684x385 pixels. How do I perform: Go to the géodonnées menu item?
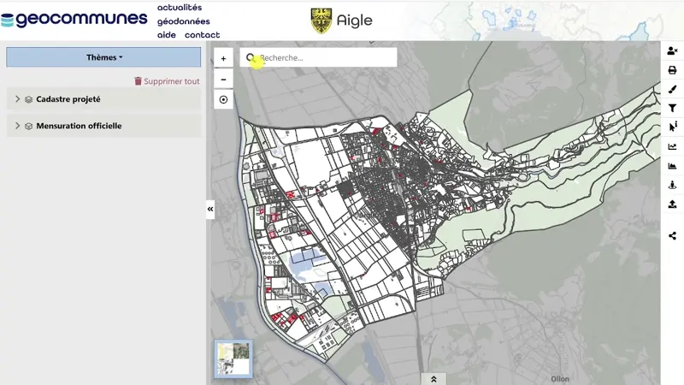pyautogui.click(x=183, y=21)
